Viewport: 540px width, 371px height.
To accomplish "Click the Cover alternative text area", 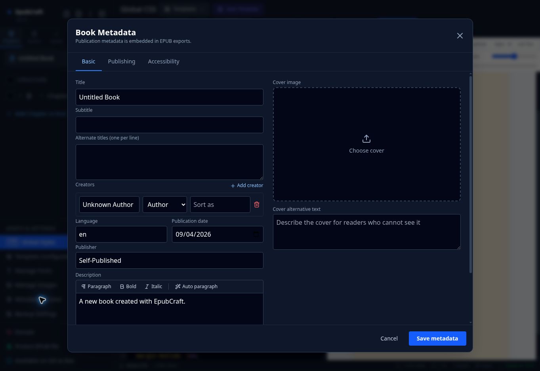I will (366, 232).
